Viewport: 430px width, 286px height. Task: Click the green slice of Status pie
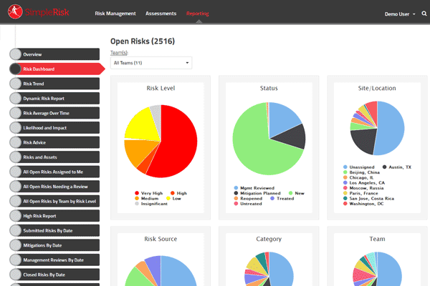[262, 154]
